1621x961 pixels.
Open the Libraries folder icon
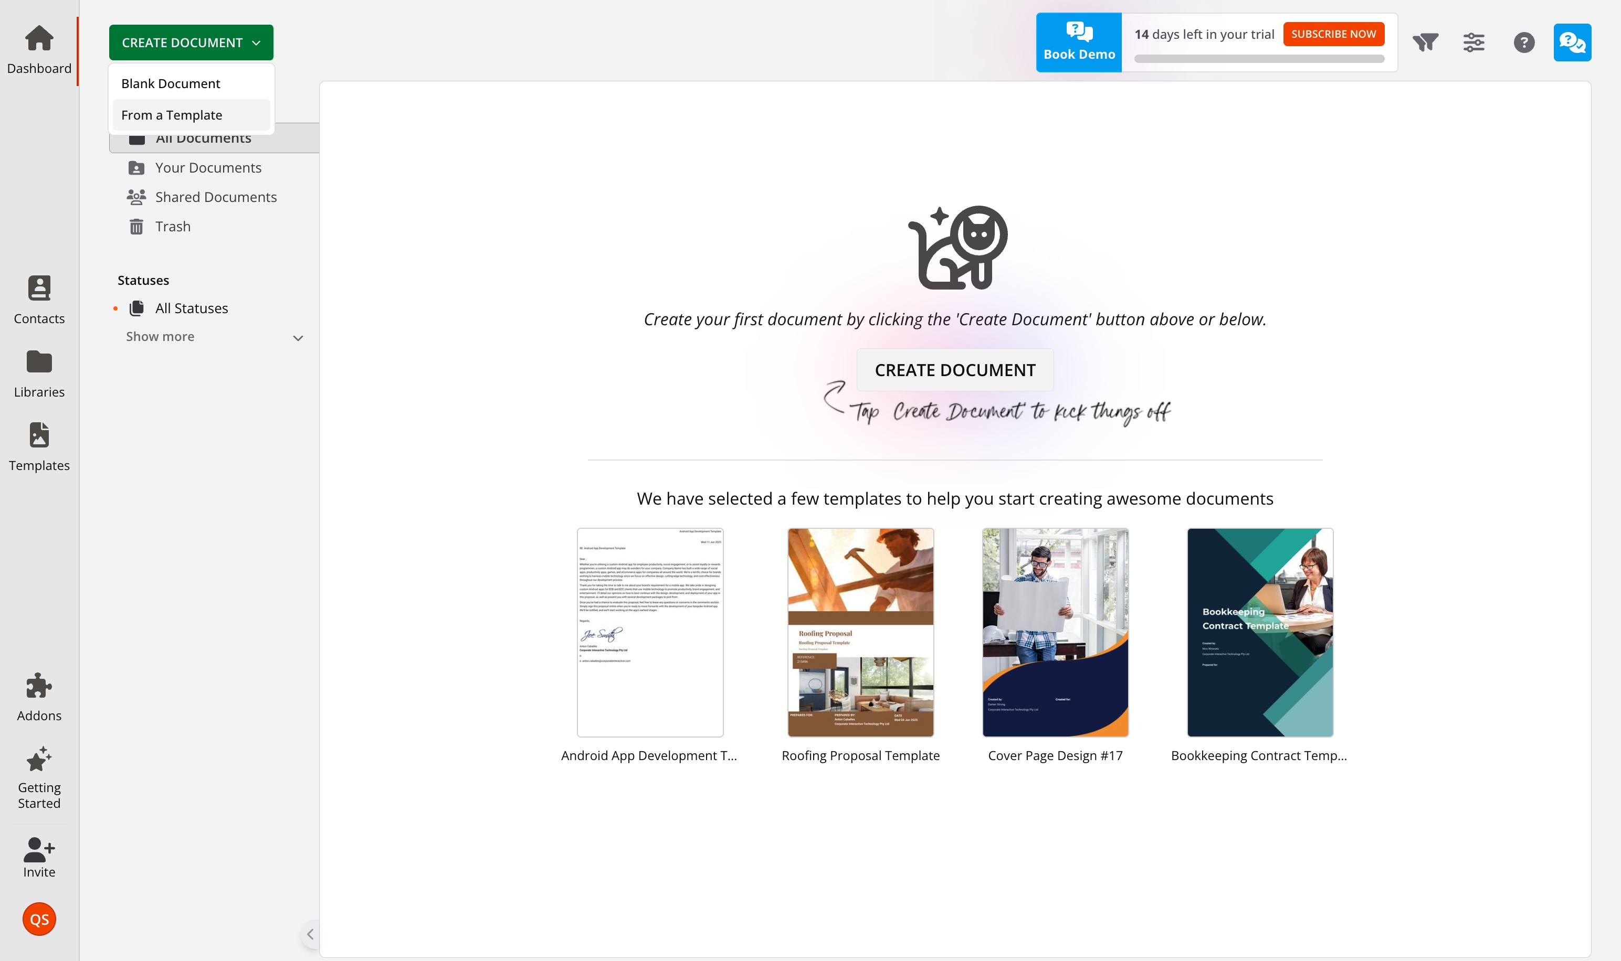coord(39,362)
